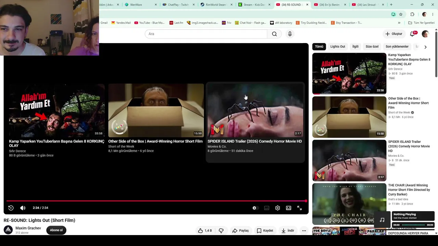The image size is (438, 246).
Task: Switch to the RimWorld Steam tab
Action: pos(216,5)
